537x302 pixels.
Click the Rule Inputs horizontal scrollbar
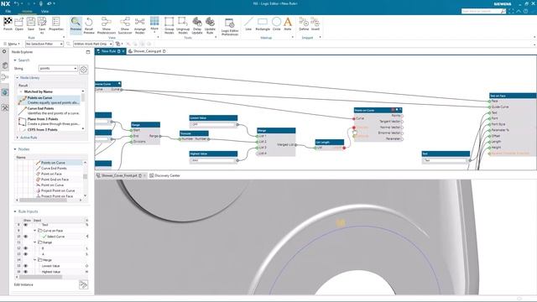pyautogui.click(x=40, y=277)
